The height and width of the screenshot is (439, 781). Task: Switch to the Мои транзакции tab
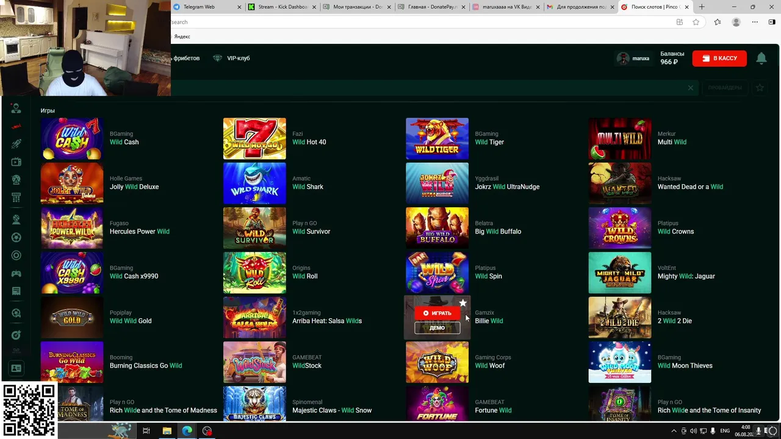(356, 7)
